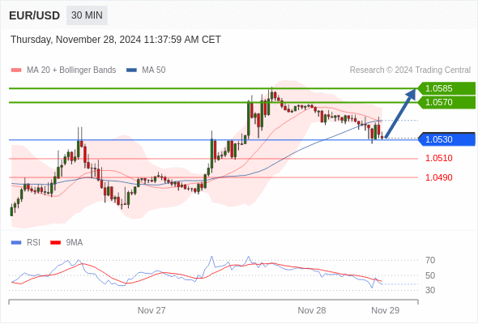
Task: Click the Nov 27 date axis marker
Action: [x=152, y=310]
